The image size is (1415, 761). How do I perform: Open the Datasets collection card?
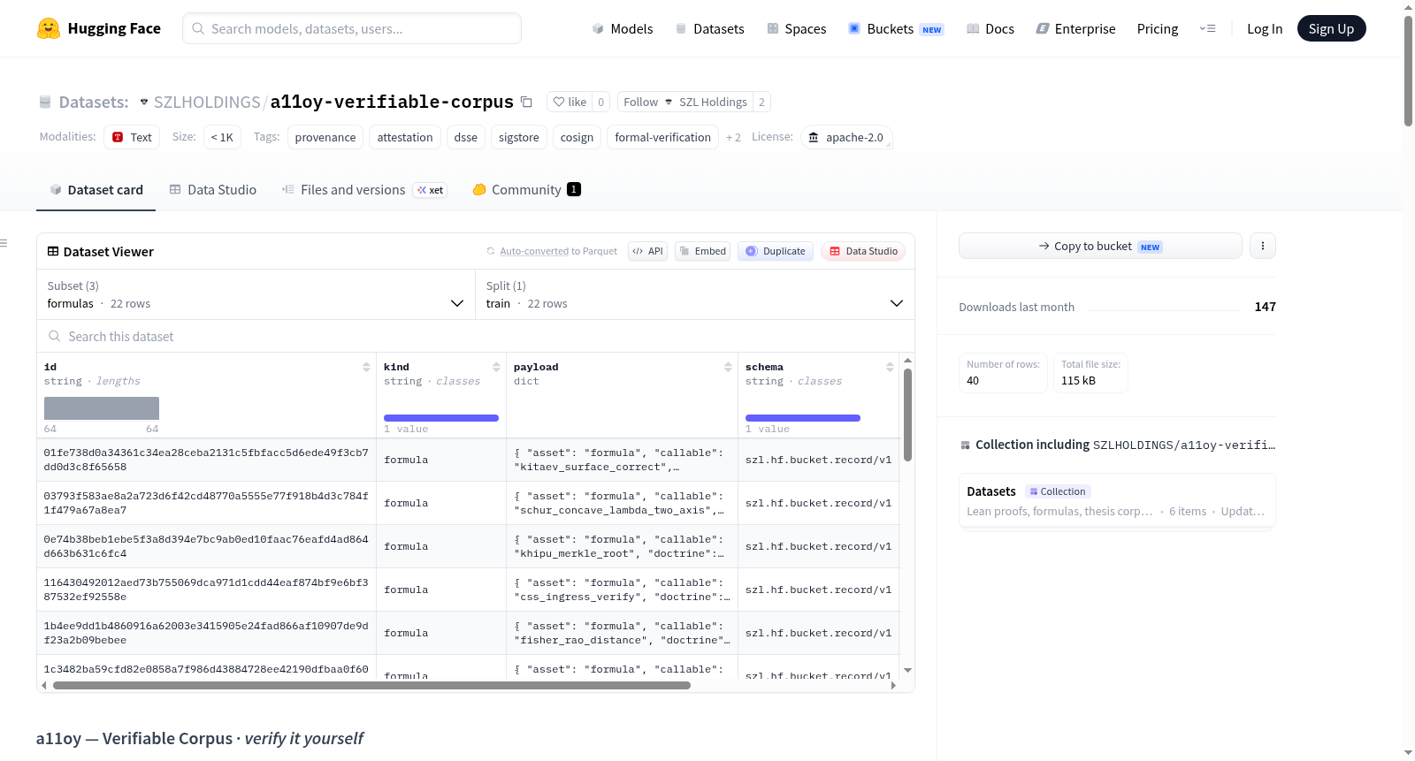click(x=1117, y=500)
